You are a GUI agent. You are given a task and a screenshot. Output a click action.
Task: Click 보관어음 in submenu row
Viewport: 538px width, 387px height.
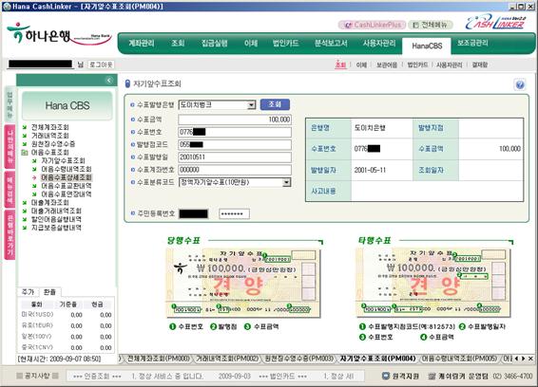[387, 64]
